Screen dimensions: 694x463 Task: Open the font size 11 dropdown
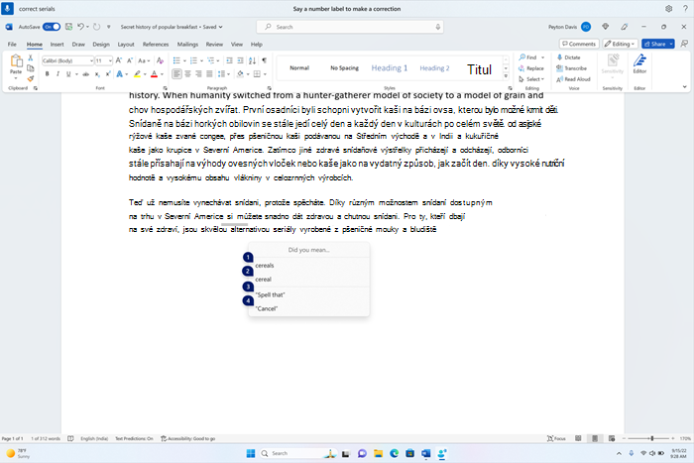pos(110,60)
